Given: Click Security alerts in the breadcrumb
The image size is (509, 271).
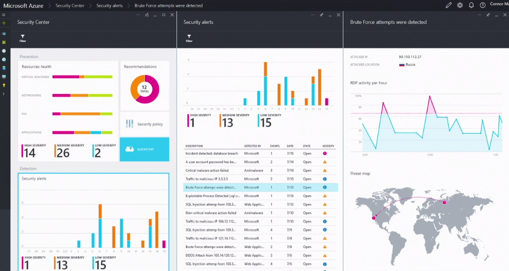Looking at the screenshot, I should [x=110, y=5].
